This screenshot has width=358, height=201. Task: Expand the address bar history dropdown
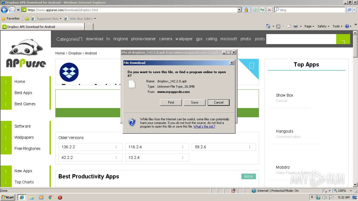tap(239, 10)
